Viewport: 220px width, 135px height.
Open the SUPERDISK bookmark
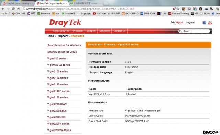pyautogui.click(x=148, y=13)
